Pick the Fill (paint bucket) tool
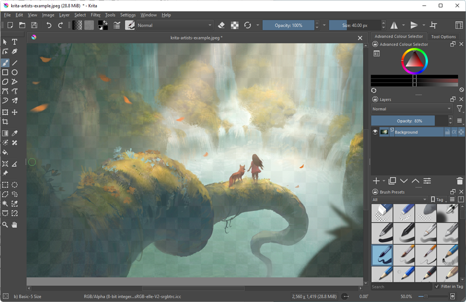The image size is (466, 302). point(5,152)
